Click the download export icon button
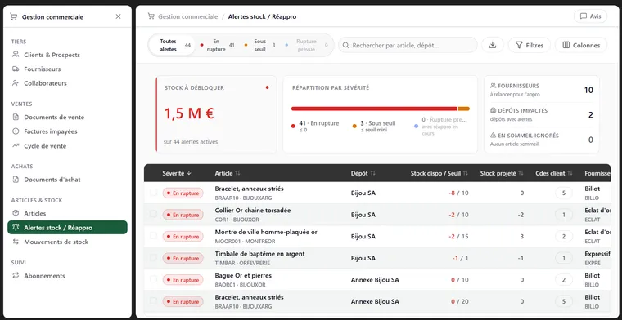The image size is (622, 320). (493, 45)
